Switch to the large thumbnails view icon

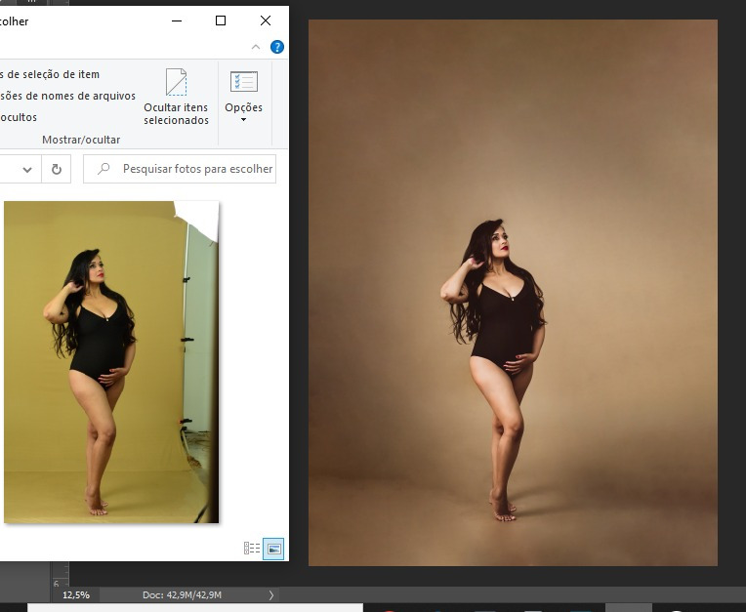pos(273,549)
